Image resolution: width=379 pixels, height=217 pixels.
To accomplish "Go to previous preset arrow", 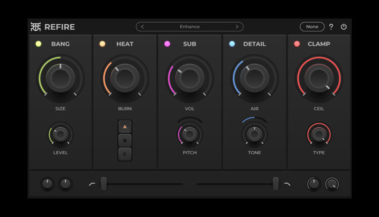I will pyautogui.click(x=143, y=27).
